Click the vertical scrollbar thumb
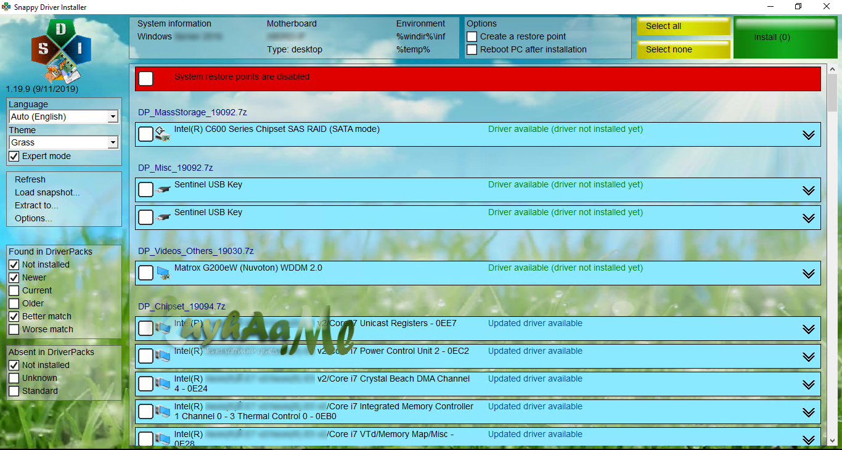 pos(832,92)
